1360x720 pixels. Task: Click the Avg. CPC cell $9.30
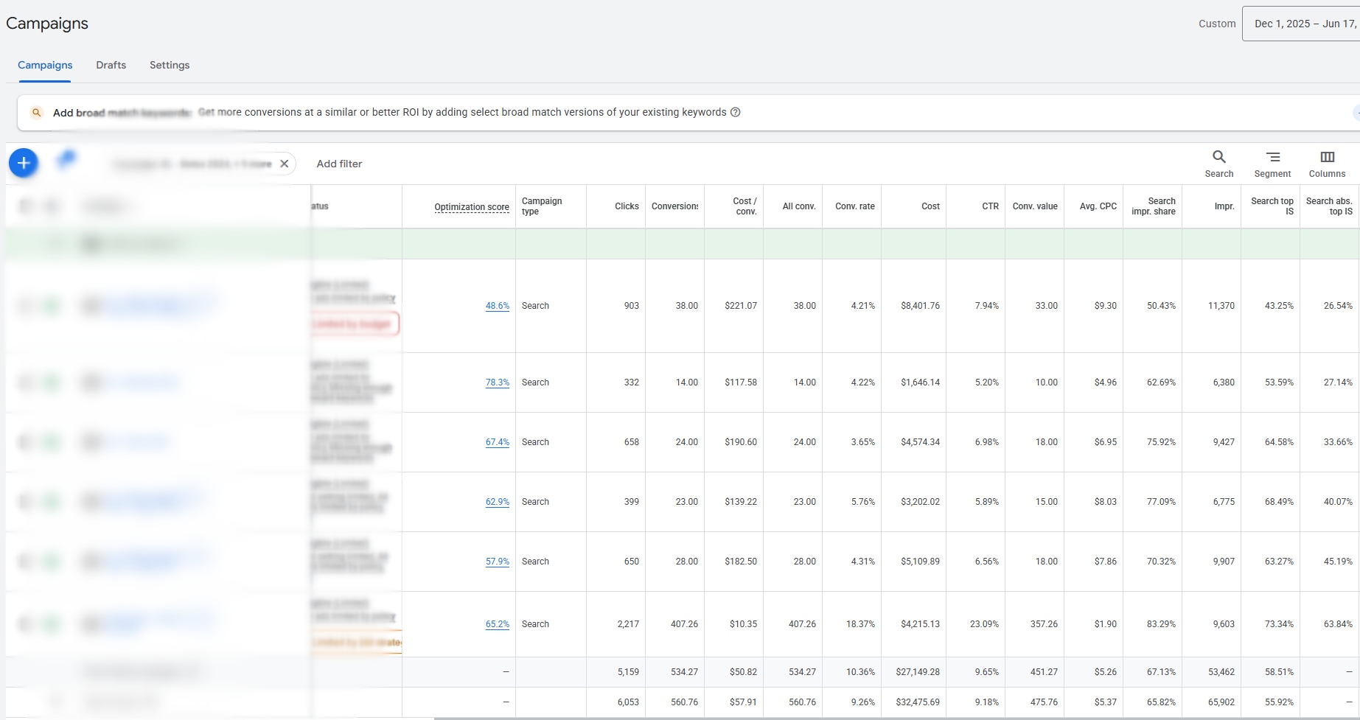pos(1105,306)
